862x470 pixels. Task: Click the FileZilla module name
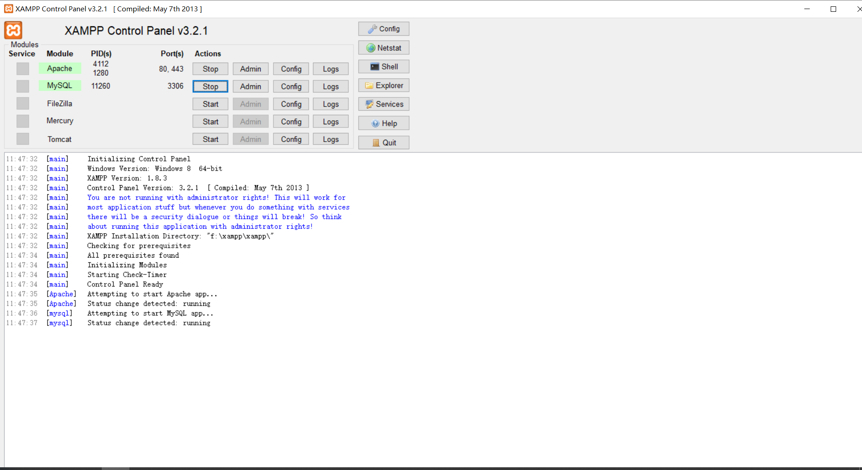point(59,103)
